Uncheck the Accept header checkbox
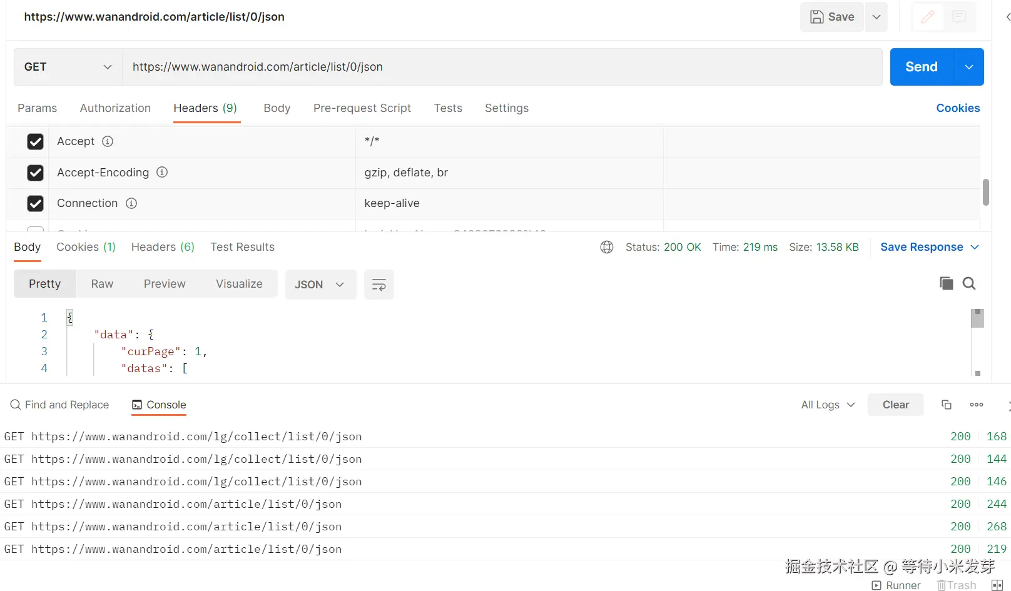Screen dimensions: 1011x591 click(36, 141)
